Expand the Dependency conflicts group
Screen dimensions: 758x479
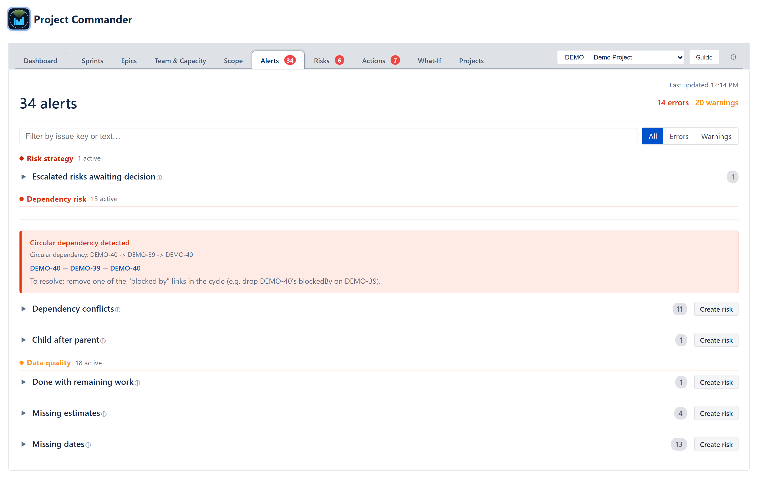(23, 309)
